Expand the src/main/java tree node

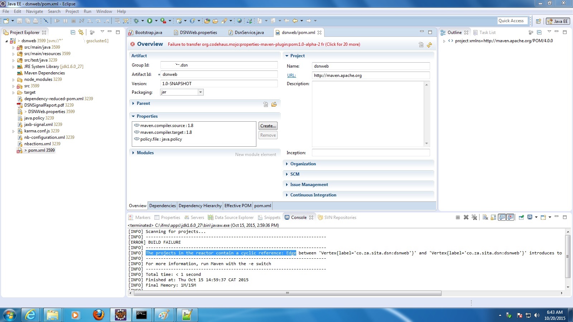[x=14, y=48]
